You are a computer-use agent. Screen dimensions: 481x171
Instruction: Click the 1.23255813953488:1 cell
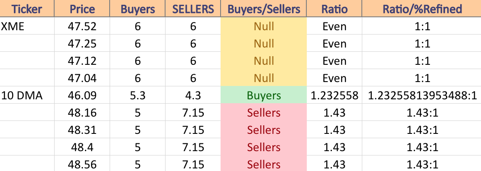coord(422,95)
